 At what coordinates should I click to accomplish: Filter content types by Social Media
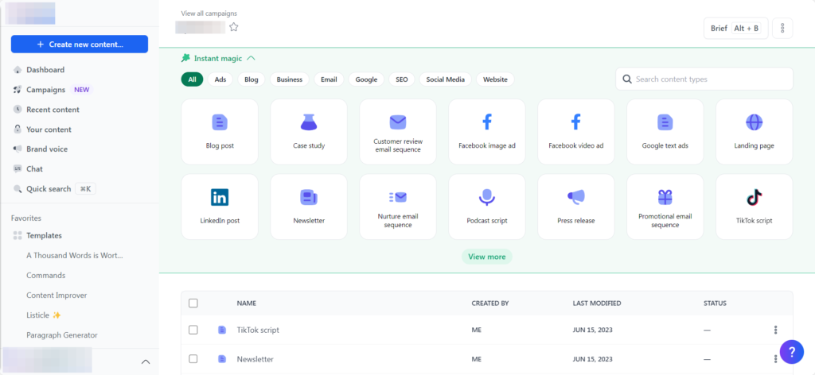click(x=446, y=79)
